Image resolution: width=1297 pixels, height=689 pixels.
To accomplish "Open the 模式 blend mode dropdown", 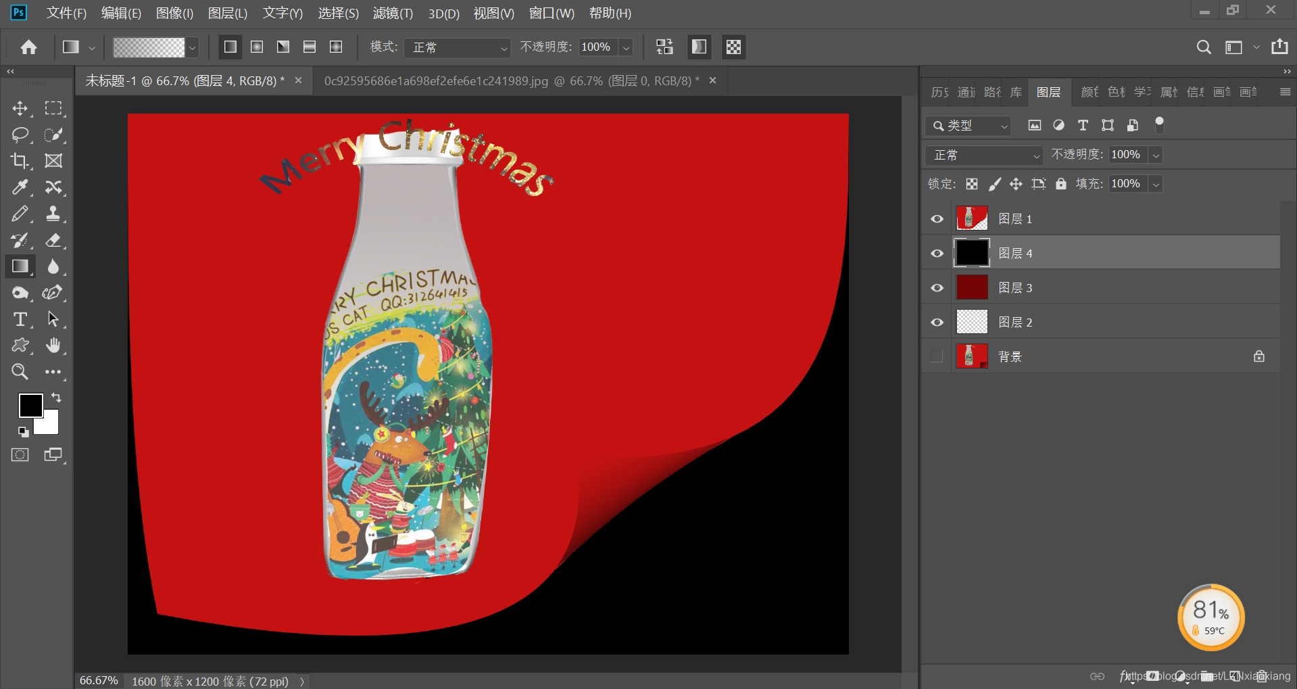I will coord(457,47).
